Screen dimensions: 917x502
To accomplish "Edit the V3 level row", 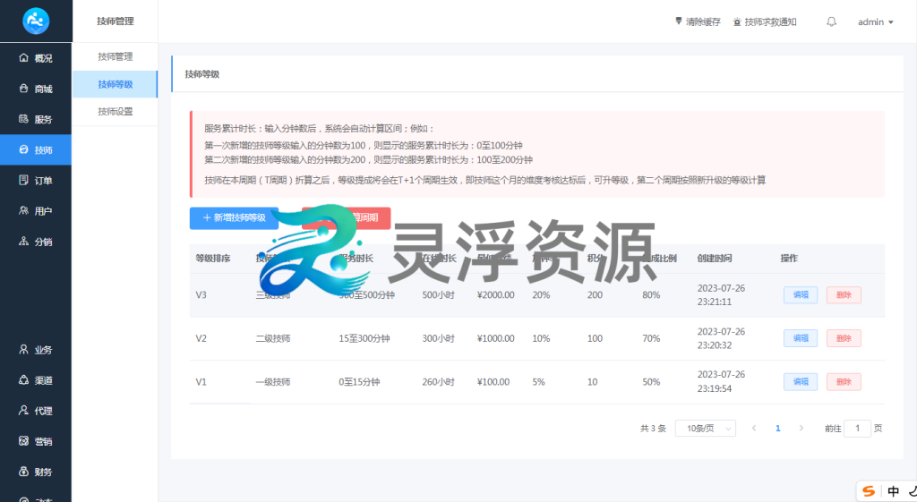I will [801, 295].
